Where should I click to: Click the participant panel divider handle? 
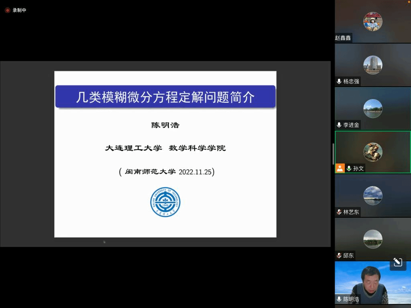[x=333, y=154]
